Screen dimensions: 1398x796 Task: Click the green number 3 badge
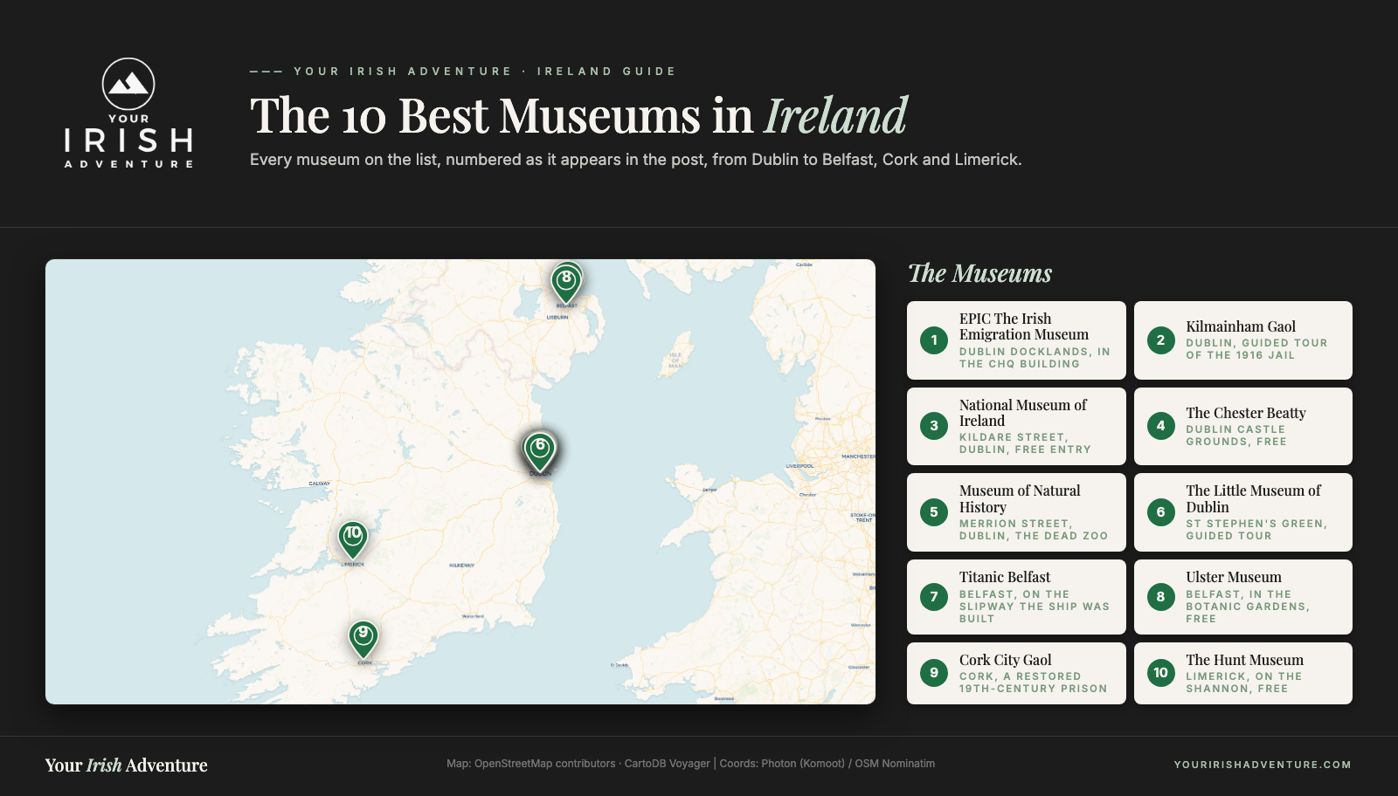click(934, 426)
